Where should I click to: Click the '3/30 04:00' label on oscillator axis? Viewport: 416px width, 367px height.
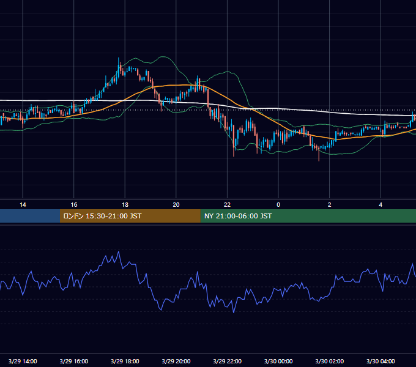[x=381, y=361]
